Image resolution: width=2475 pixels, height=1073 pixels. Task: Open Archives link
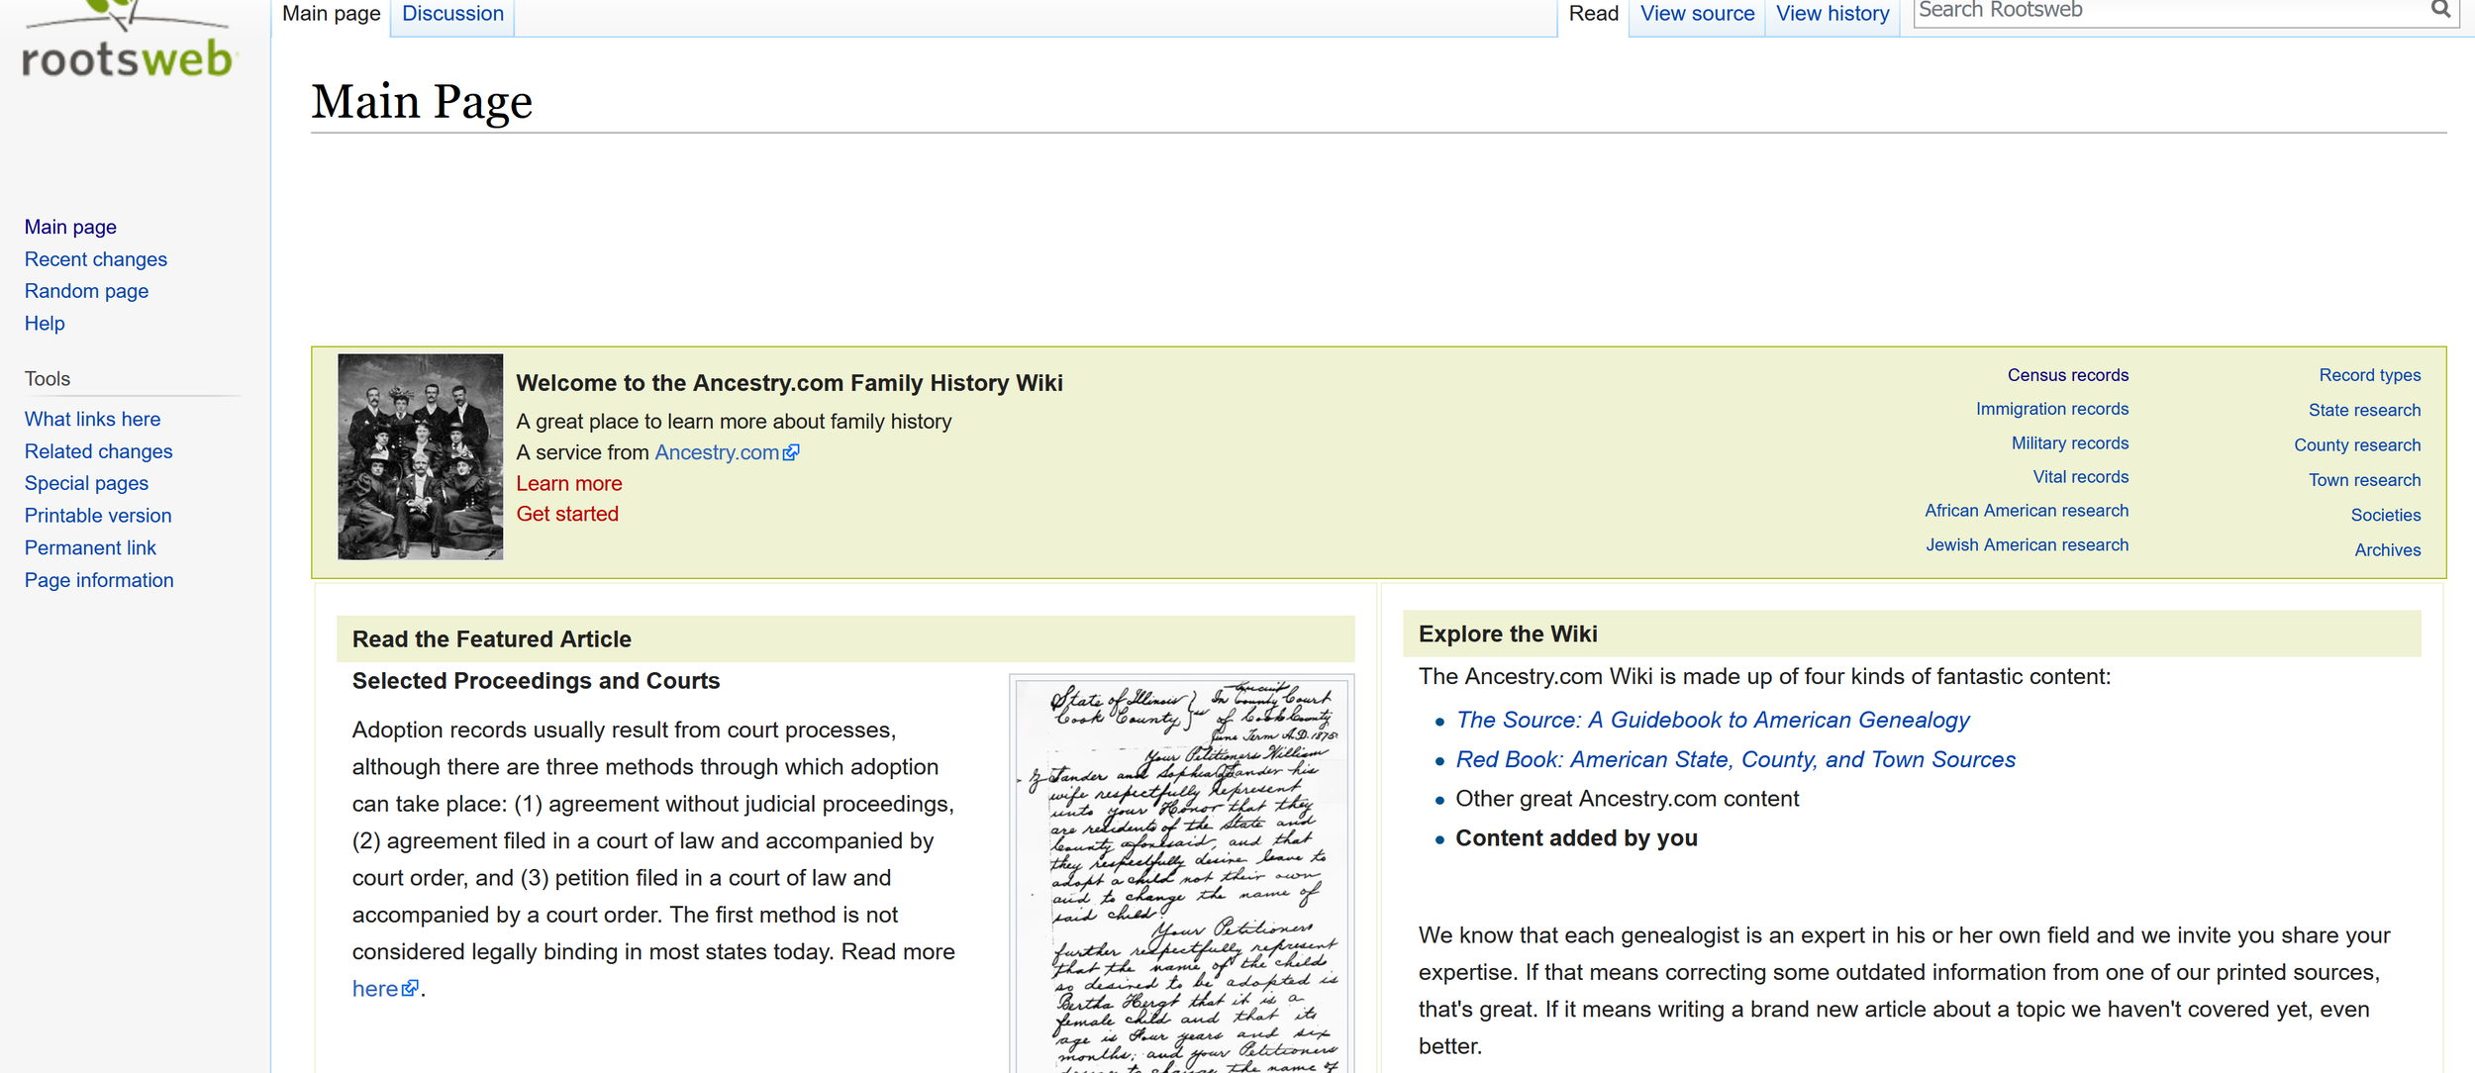click(2387, 550)
